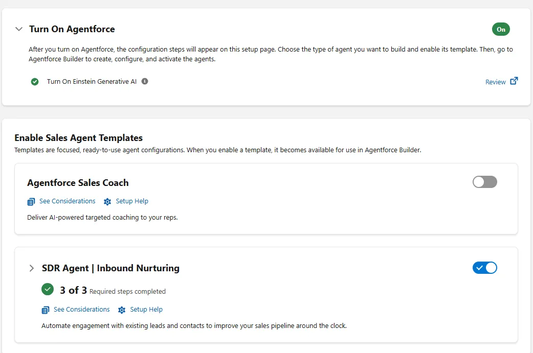Viewport: 533px width, 353px height.
Task: Click the Turn On Agentforce section heading
Action: (72, 29)
